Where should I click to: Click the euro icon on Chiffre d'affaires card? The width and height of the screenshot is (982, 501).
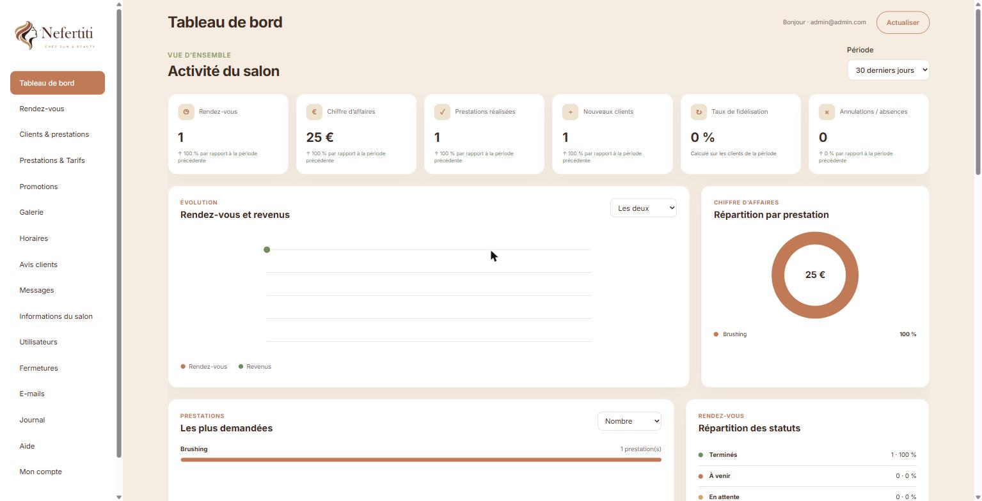point(314,112)
